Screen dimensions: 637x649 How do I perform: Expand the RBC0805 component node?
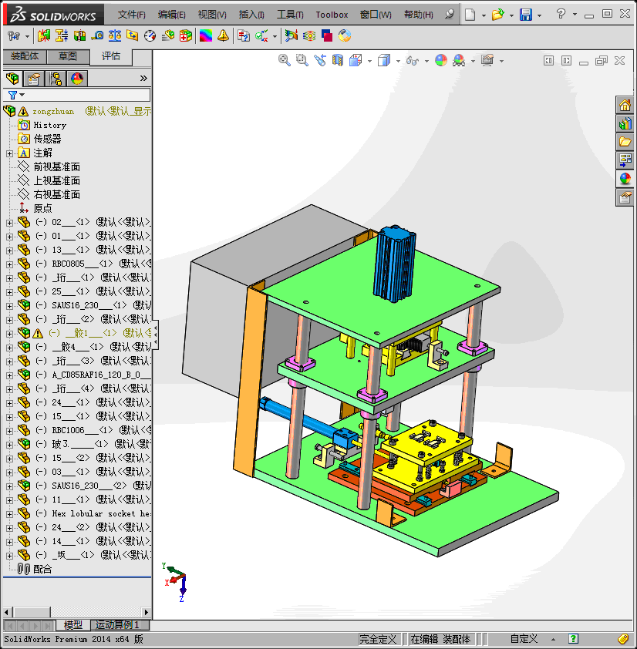(9, 264)
